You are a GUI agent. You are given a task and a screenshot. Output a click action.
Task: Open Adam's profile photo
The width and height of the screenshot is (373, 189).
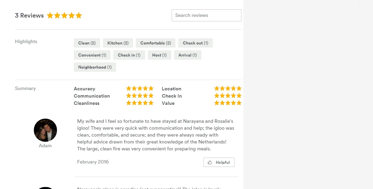[x=45, y=130]
